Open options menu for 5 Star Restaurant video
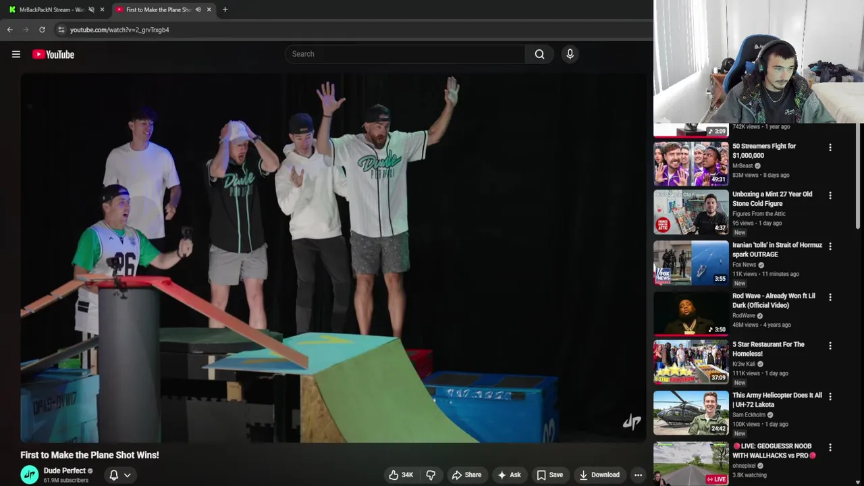This screenshot has height=486, width=864. [x=830, y=346]
